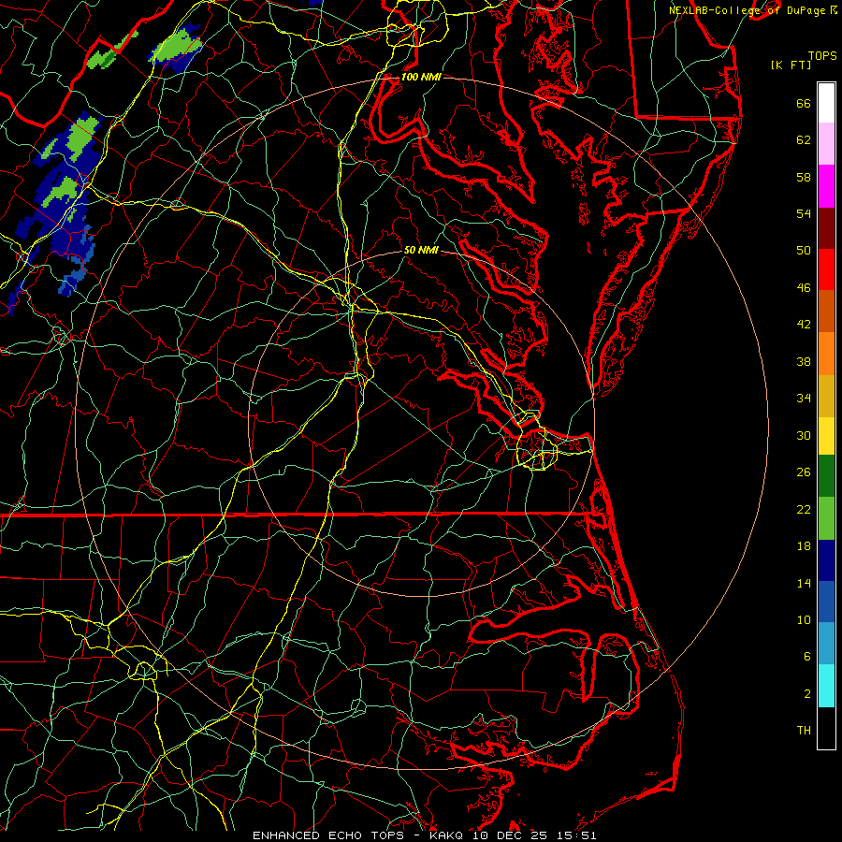
Task: Click the legend value '46'
Action: click(804, 288)
